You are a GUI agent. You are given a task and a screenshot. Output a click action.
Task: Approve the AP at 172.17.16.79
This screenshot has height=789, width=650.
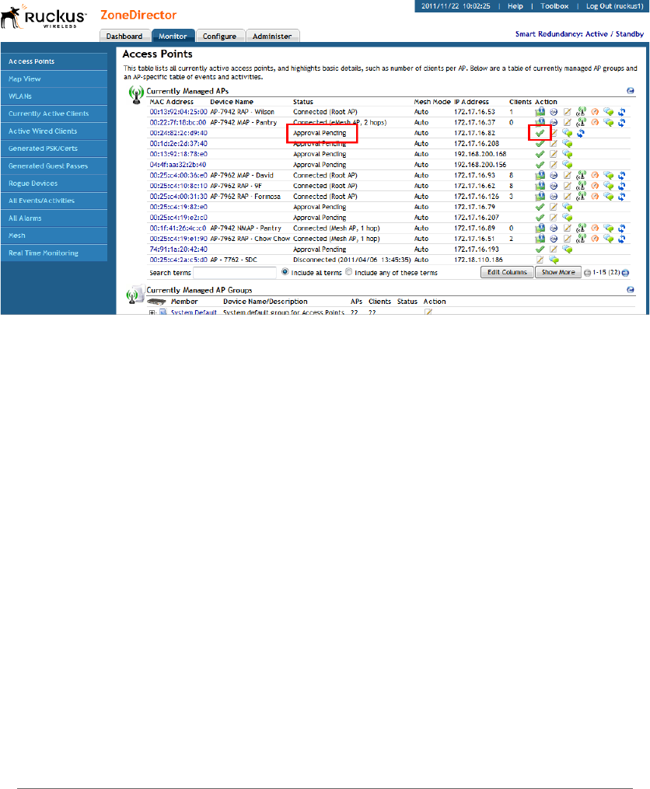[x=540, y=207]
